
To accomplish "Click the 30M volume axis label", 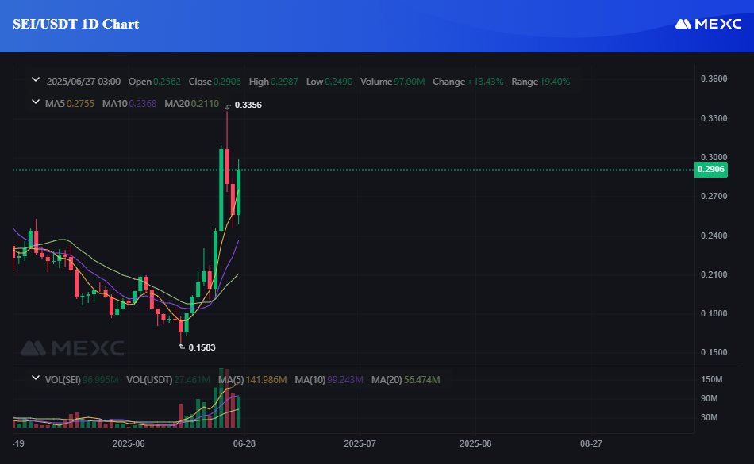I will pyautogui.click(x=709, y=417).
